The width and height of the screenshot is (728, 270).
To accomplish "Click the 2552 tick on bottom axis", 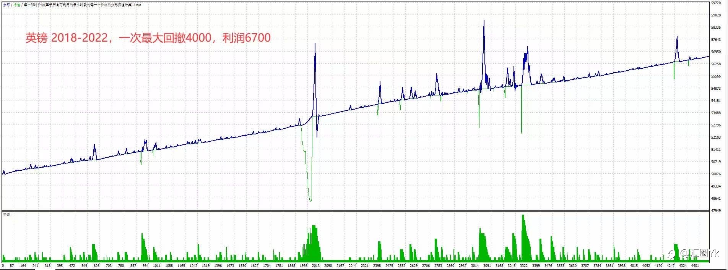I will click(401, 266).
